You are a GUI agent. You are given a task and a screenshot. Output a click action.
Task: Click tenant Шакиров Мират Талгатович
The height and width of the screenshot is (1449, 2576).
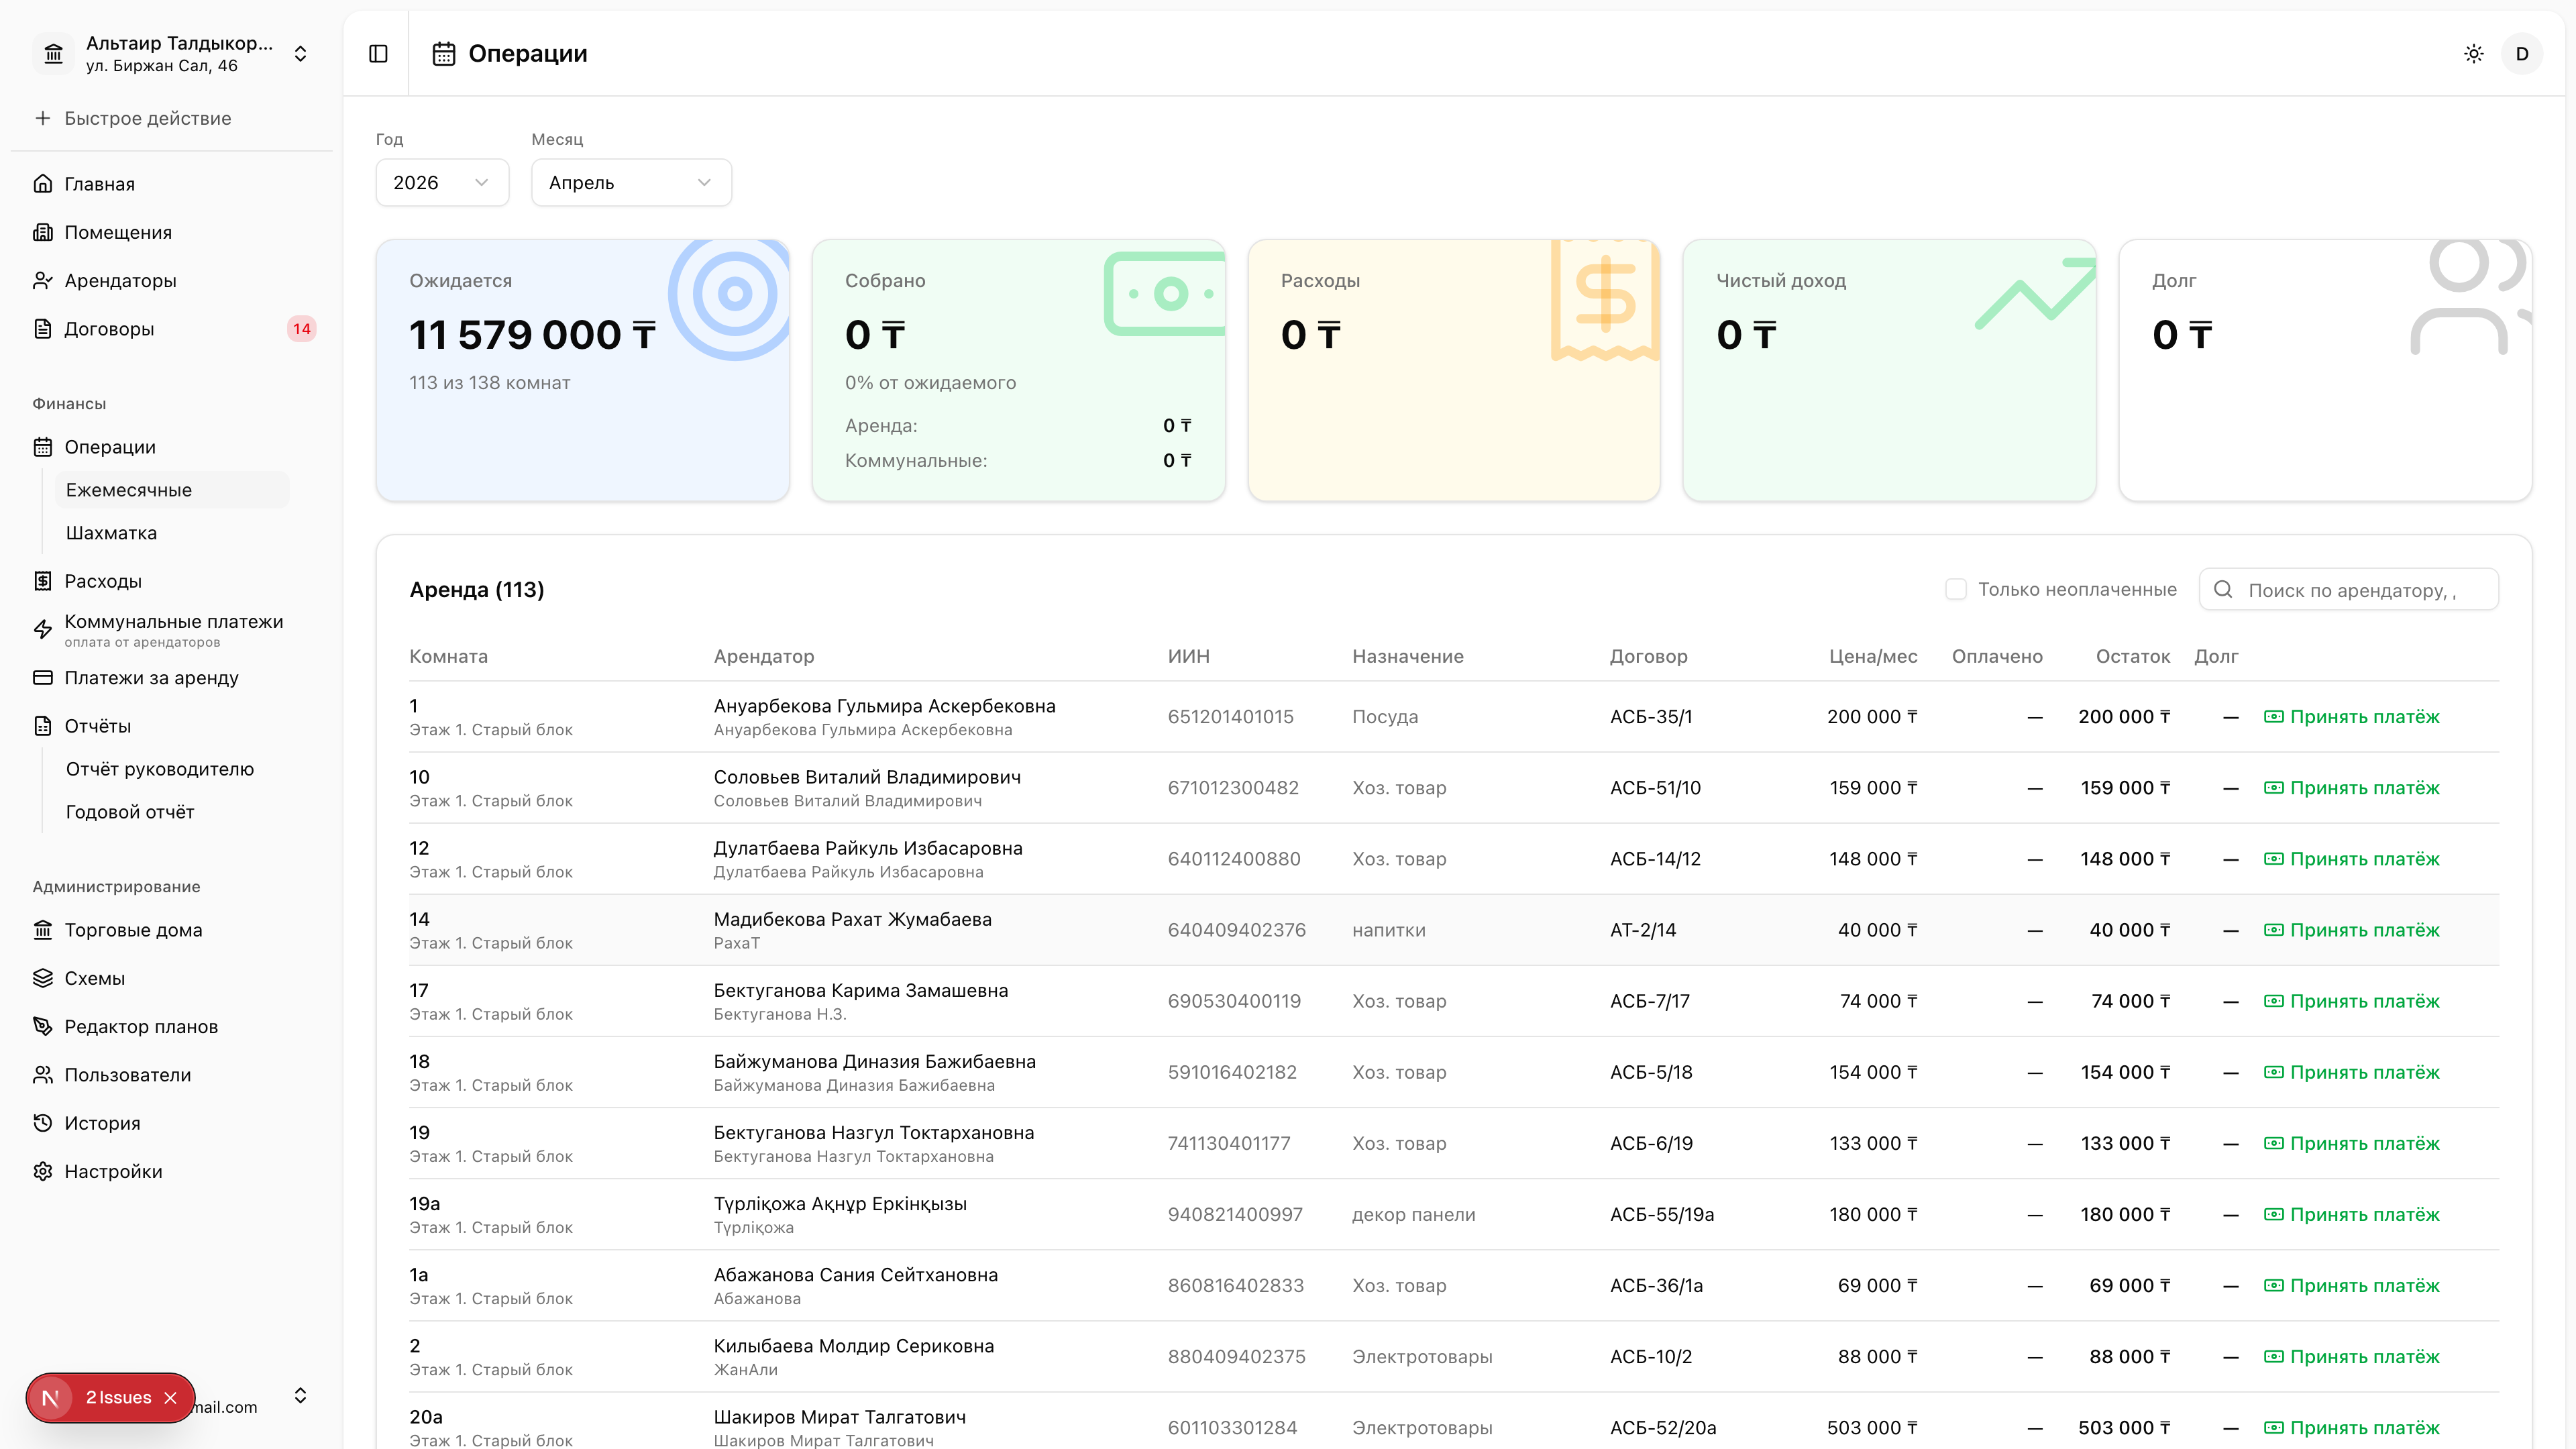coord(840,1417)
